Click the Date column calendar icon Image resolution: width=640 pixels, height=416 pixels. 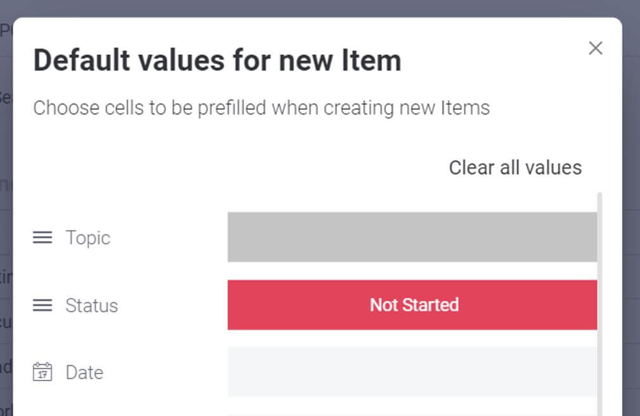[42, 372]
